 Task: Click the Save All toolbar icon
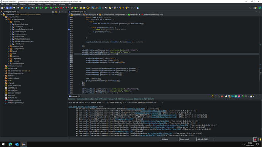(10, 8)
